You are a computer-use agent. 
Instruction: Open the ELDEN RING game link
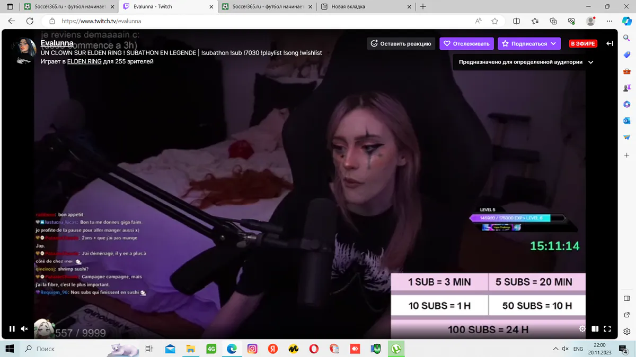pyautogui.click(x=84, y=61)
